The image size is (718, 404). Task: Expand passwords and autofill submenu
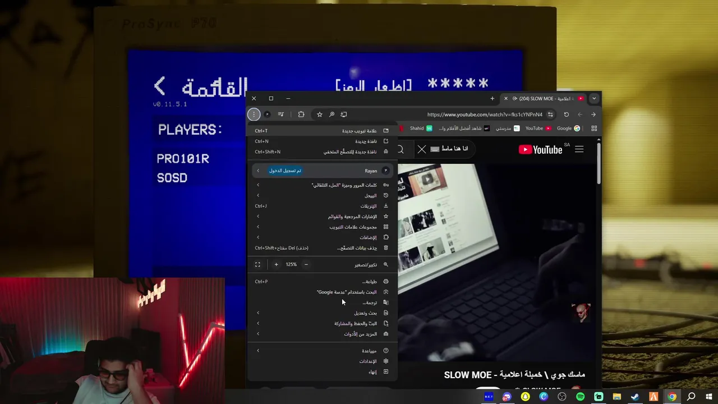click(x=323, y=185)
